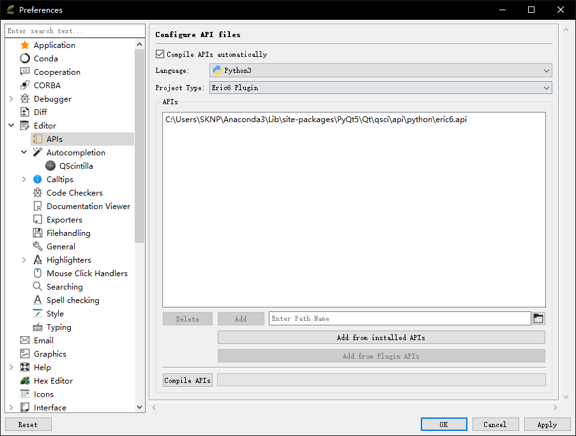Select the Icons preferences page
The width and height of the screenshot is (576, 436).
click(43, 394)
